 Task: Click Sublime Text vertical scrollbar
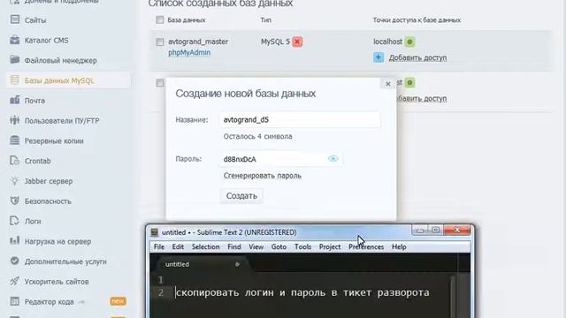pos(453,297)
